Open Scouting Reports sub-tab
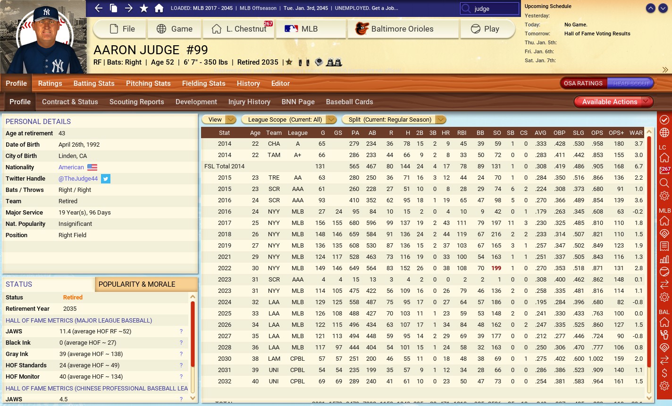Screen dimensions: 672x406 [137, 102]
